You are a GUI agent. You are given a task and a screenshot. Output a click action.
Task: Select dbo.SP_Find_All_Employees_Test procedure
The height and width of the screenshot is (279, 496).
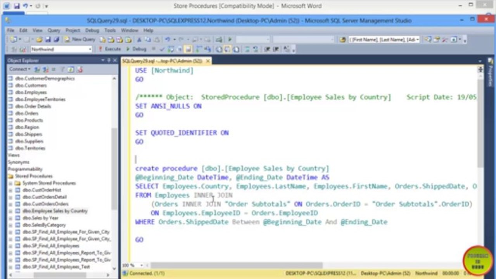(56, 267)
